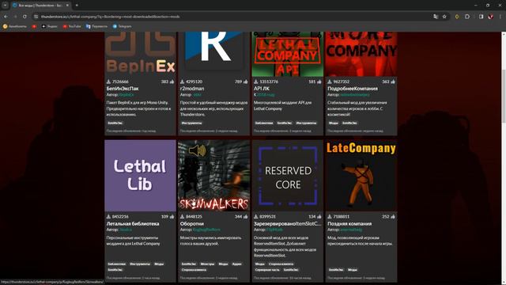Click the r2modman mod title
The width and height of the screenshot is (506, 285).
point(192,88)
